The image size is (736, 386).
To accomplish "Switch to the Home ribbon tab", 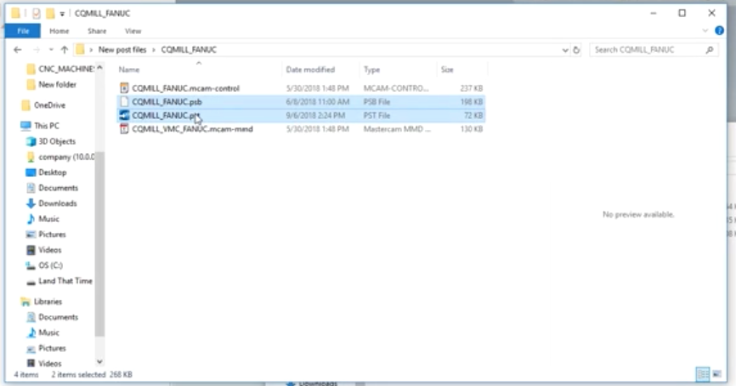I will click(x=59, y=31).
